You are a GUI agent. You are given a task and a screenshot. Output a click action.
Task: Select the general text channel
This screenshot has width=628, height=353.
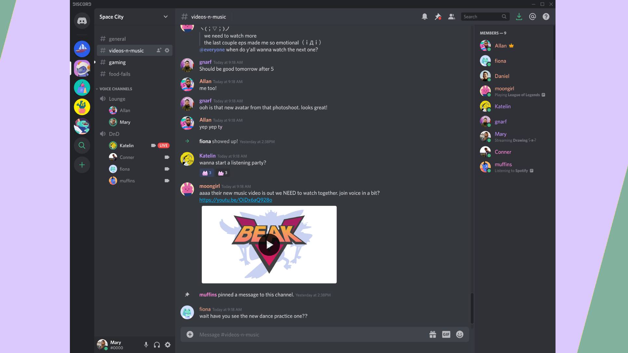tap(117, 39)
